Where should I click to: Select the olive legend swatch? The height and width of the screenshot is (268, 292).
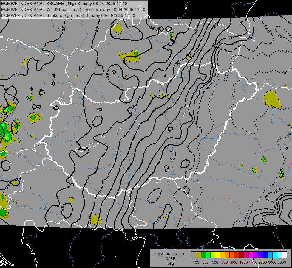point(199,255)
